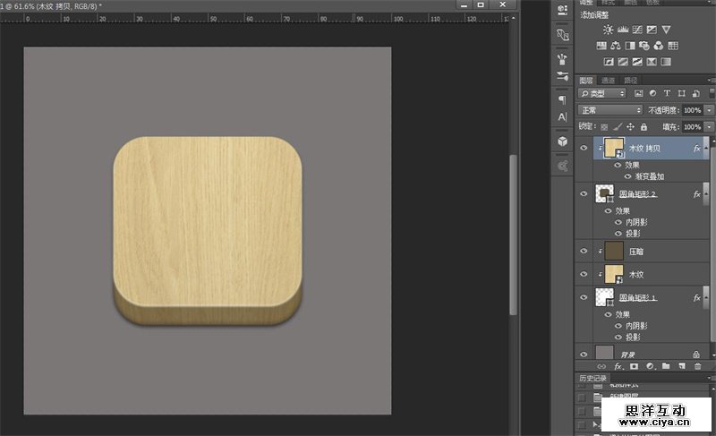
Task: Filter layers by text type (T icon)
Action: click(x=668, y=93)
